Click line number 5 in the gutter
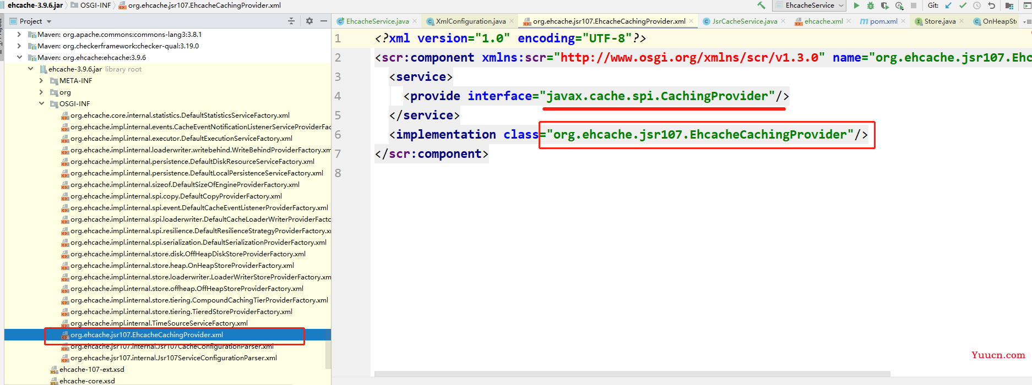Image resolution: width=1032 pixels, height=385 pixels. [x=338, y=116]
